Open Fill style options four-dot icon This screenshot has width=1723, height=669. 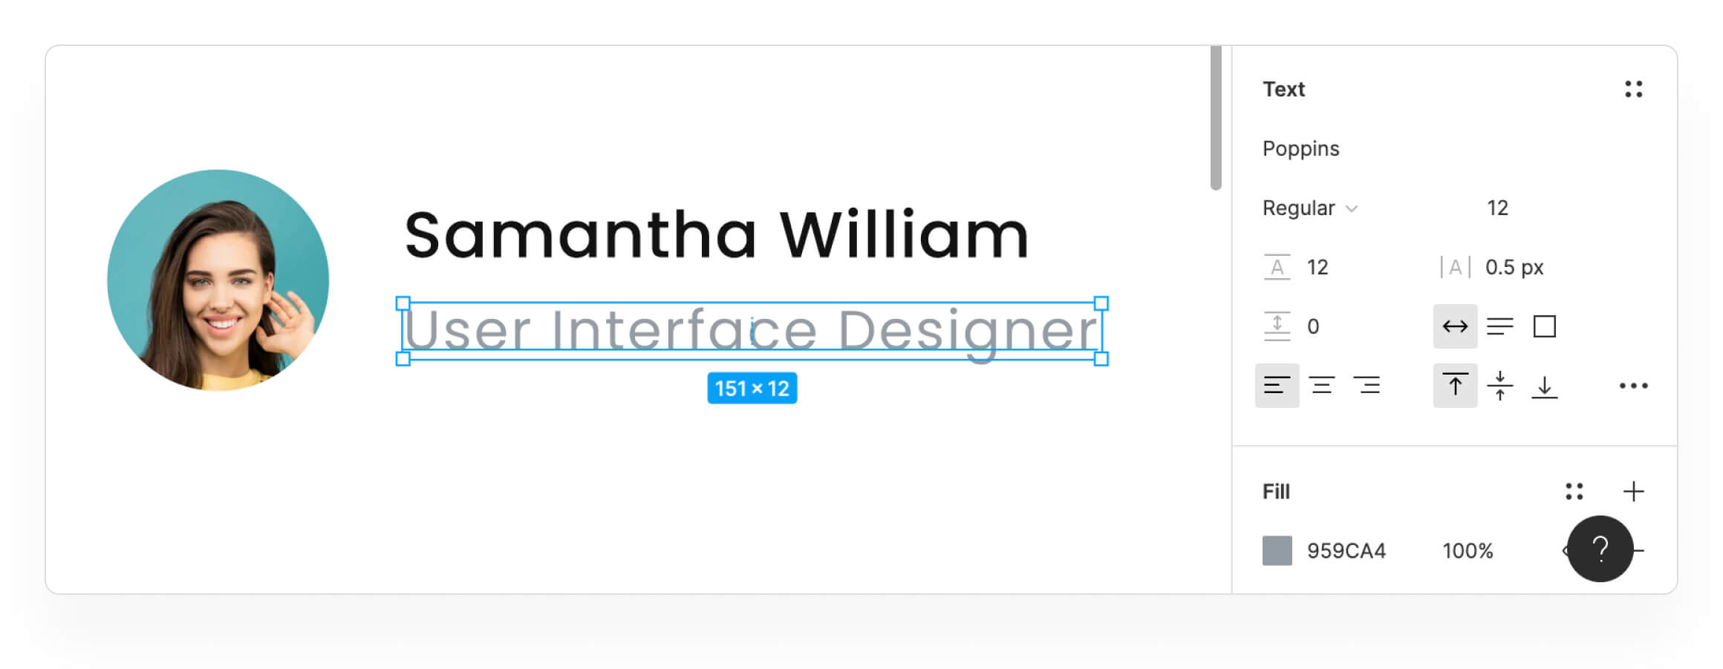[x=1574, y=491]
